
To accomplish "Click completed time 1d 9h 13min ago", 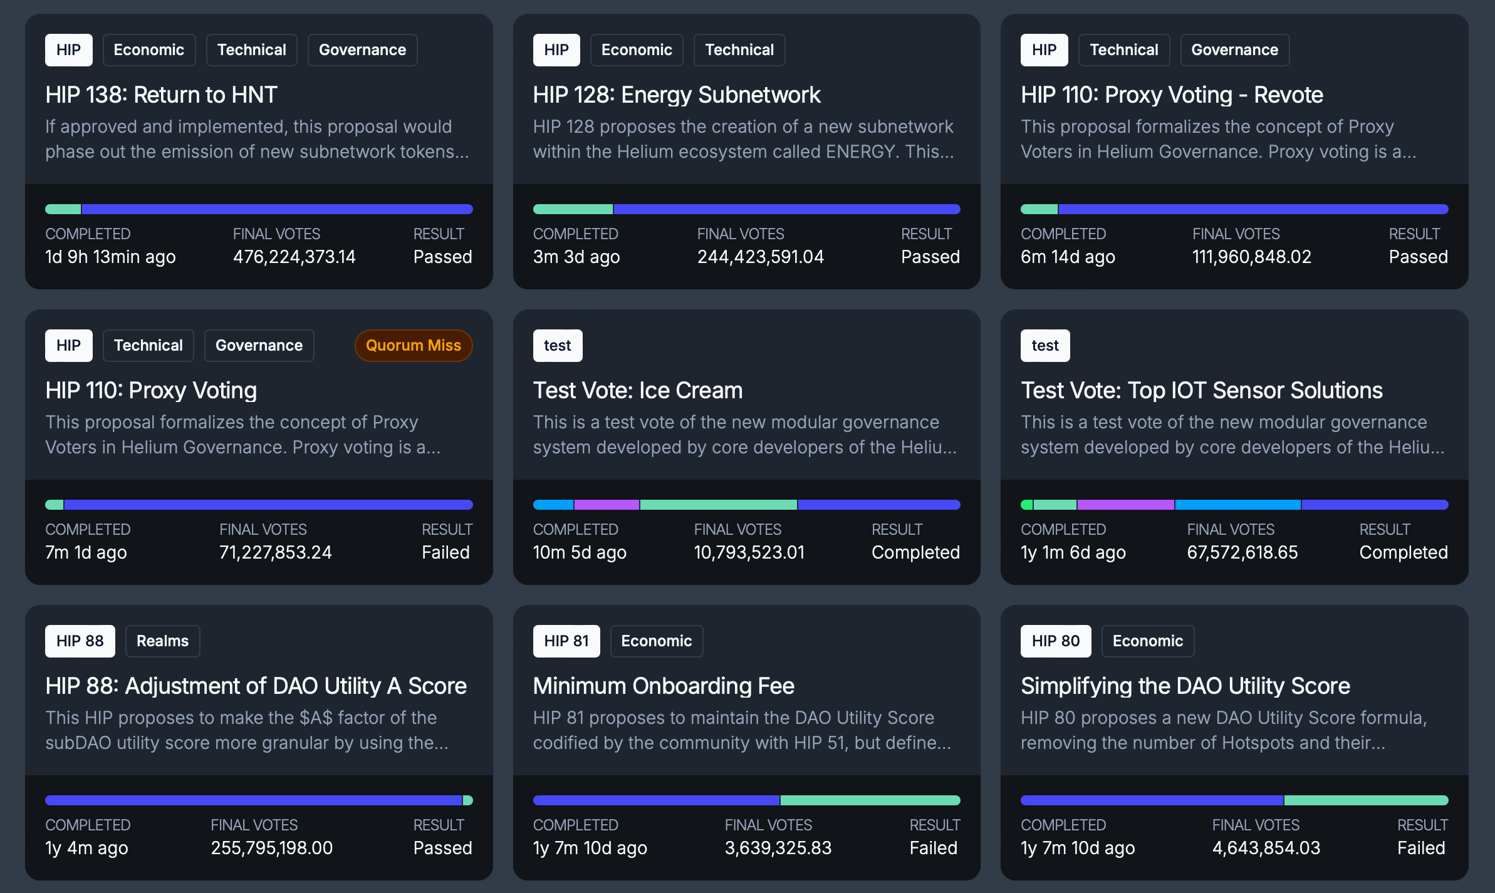I will (110, 257).
